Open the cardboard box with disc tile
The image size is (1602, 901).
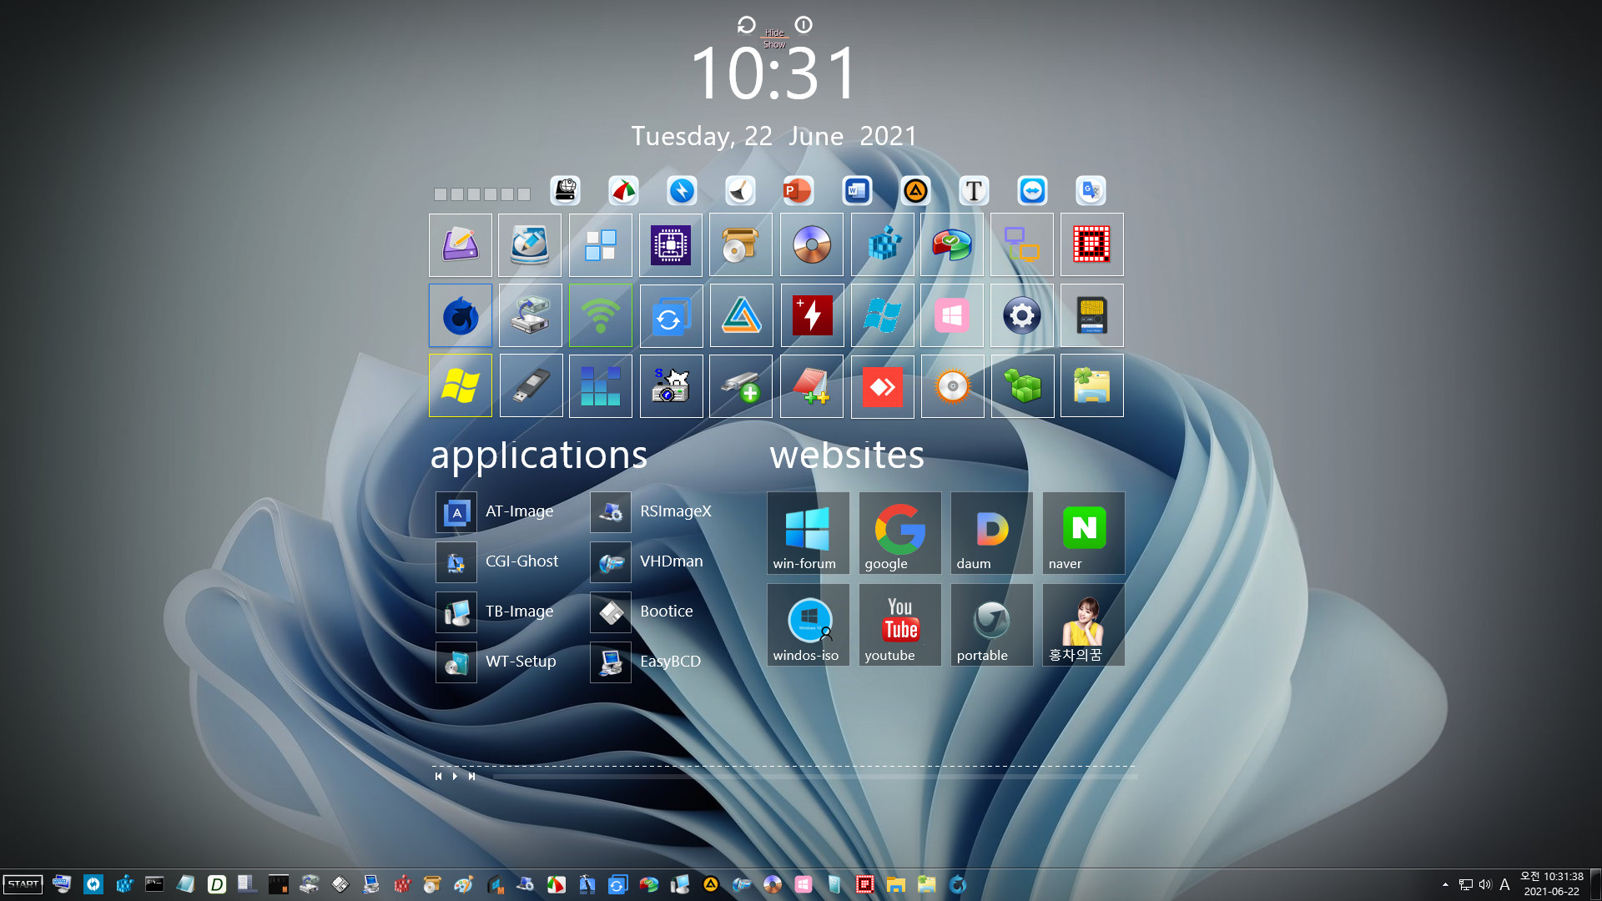[x=741, y=244]
